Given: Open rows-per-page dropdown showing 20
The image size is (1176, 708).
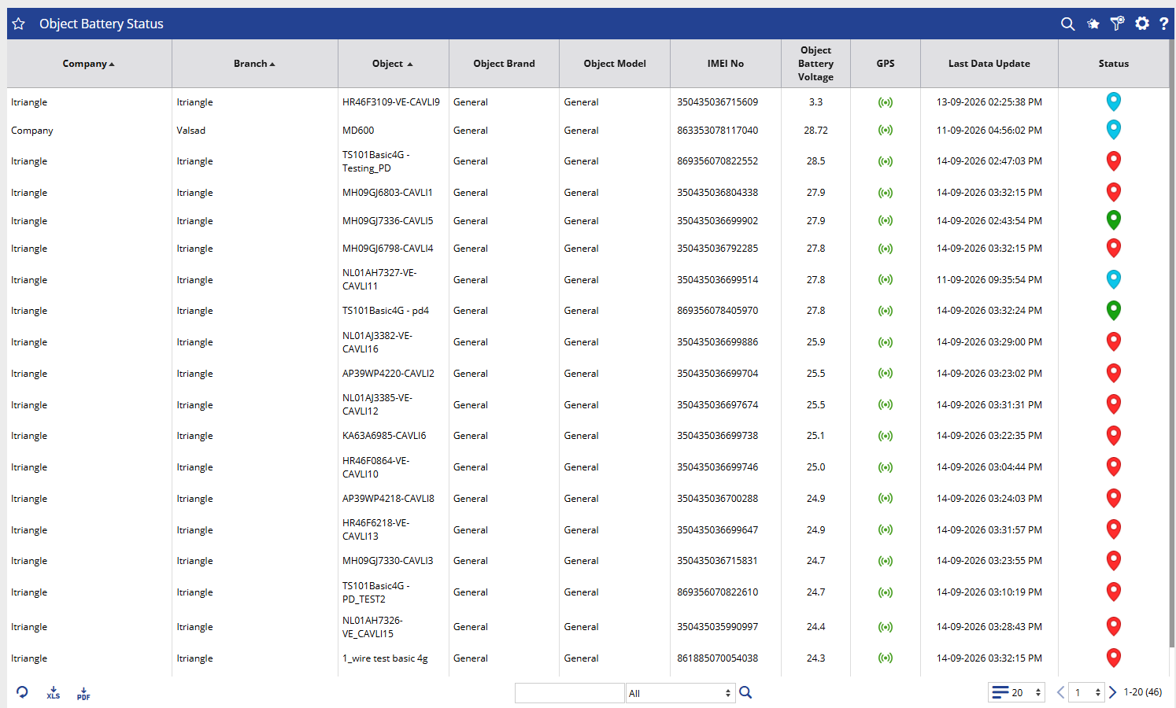Looking at the screenshot, I should pos(1016,692).
